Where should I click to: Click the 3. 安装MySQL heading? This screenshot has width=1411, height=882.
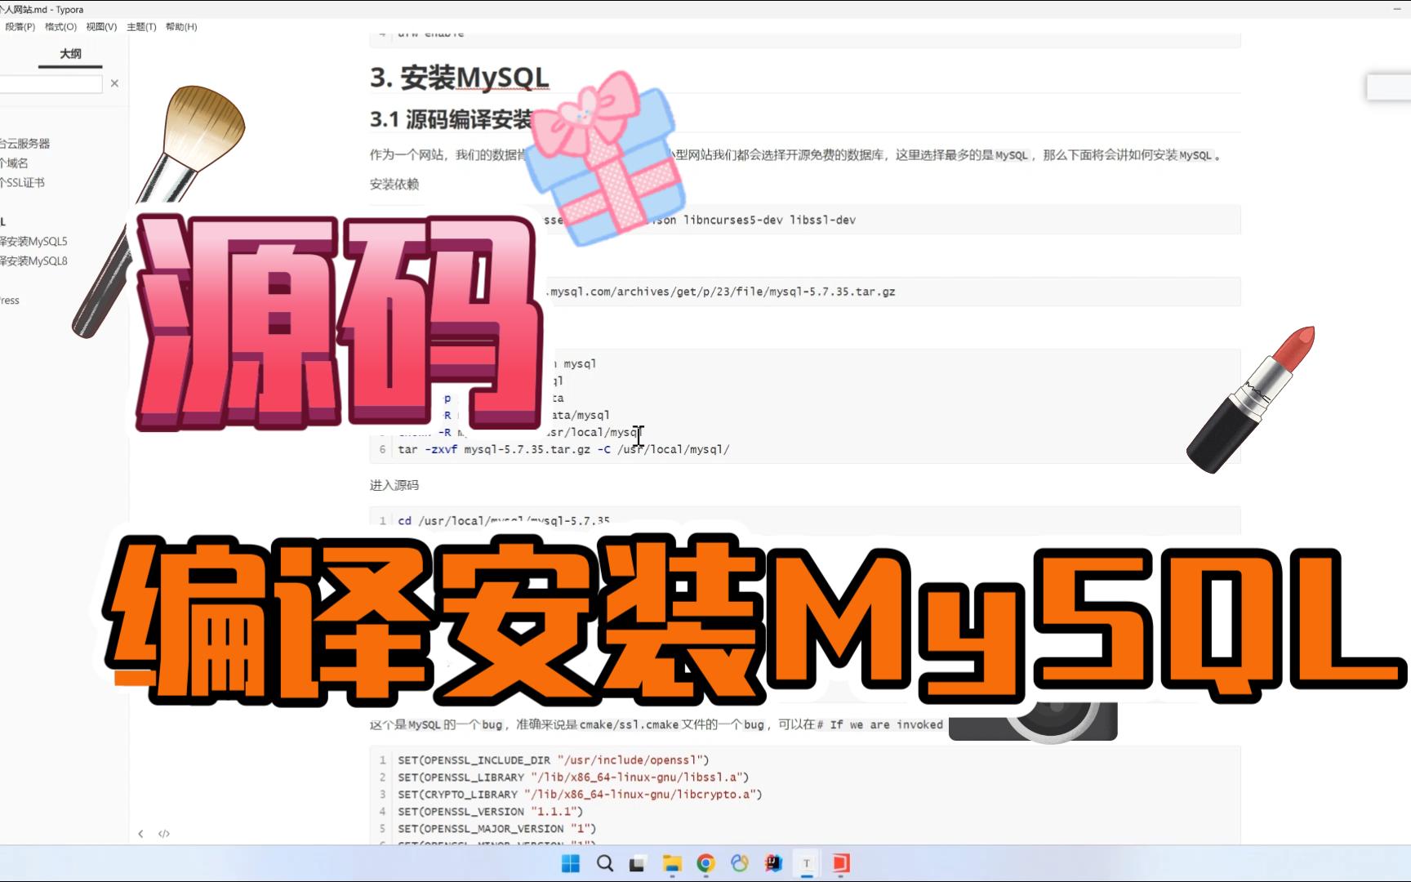[x=459, y=78]
